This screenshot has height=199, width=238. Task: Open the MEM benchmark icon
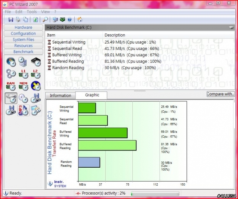[23, 86]
